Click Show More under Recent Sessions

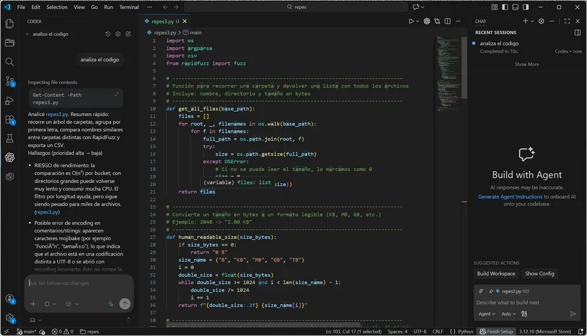pyautogui.click(x=527, y=64)
